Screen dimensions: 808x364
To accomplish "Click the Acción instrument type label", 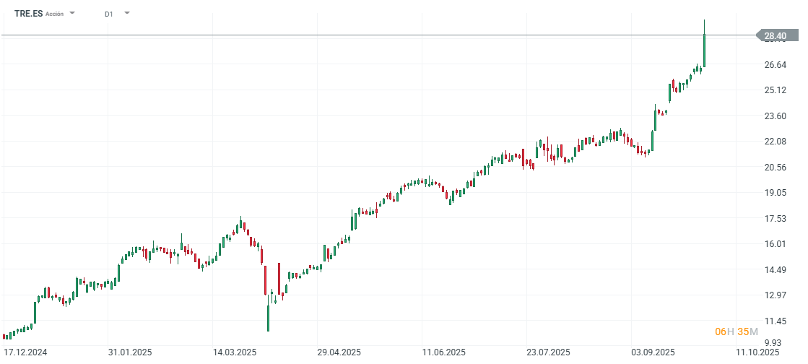I will [x=54, y=14].
